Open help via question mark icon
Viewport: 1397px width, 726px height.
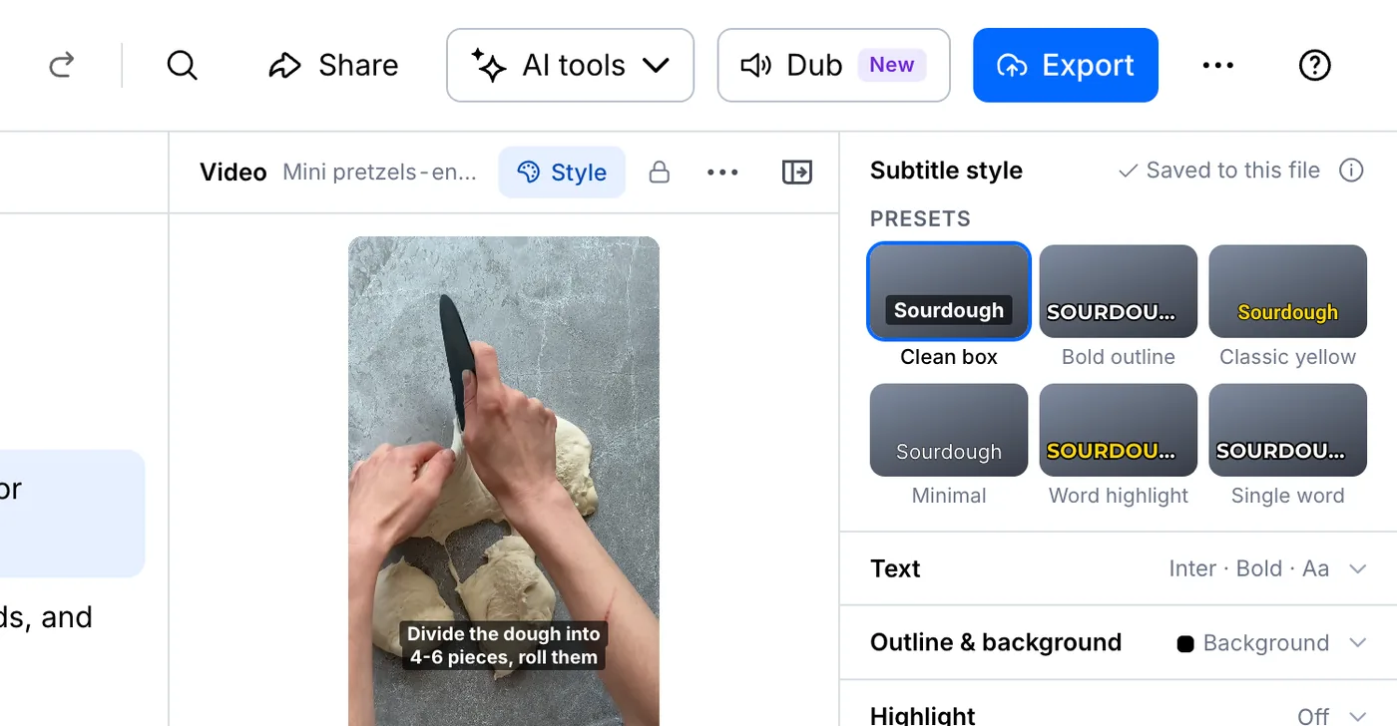point(1314,65)
